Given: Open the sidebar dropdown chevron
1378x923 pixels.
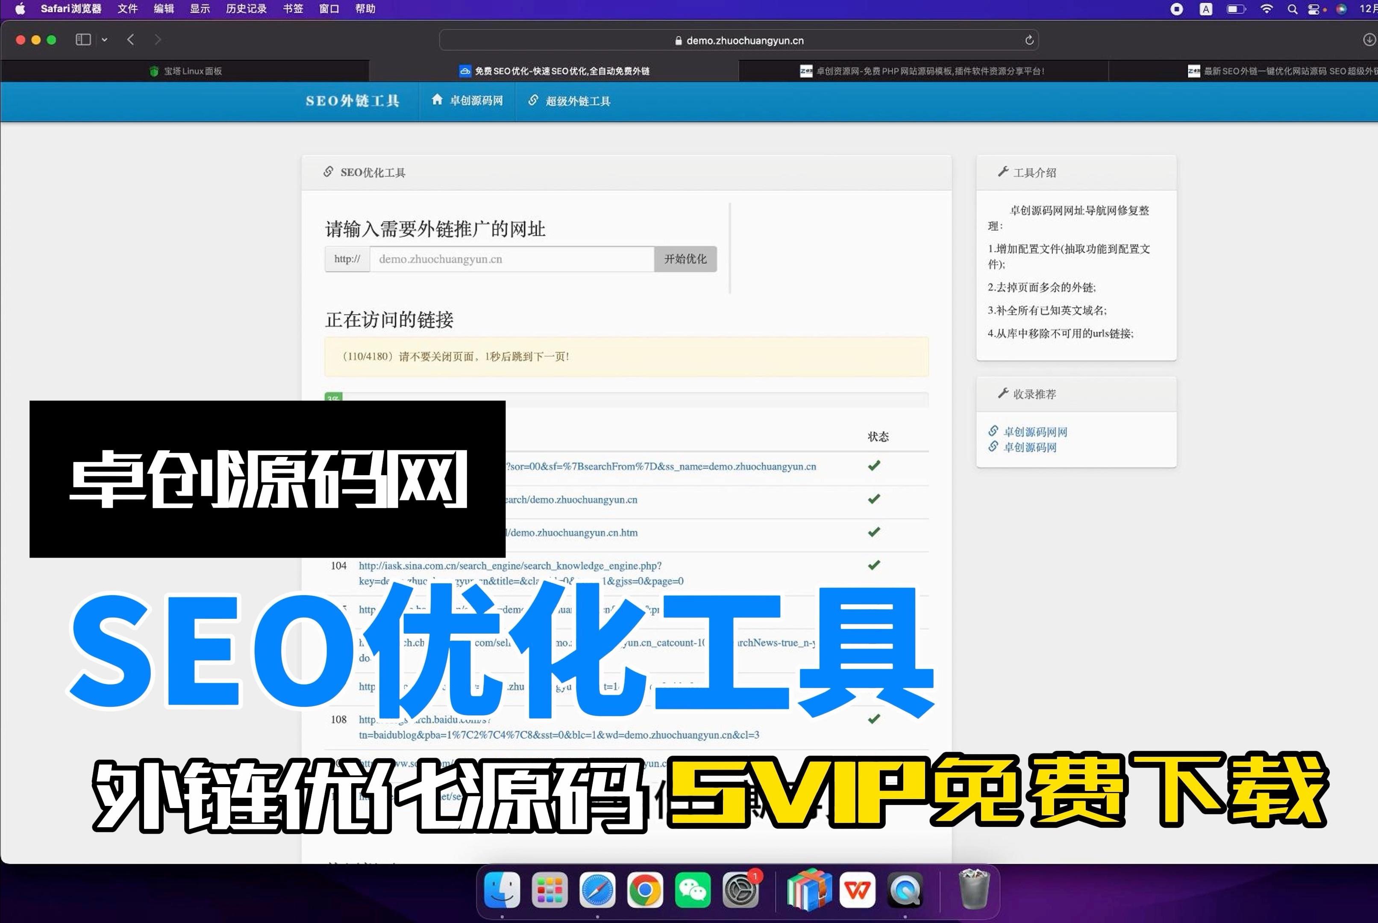Looking at the screenshot, I should click(104, 39).
